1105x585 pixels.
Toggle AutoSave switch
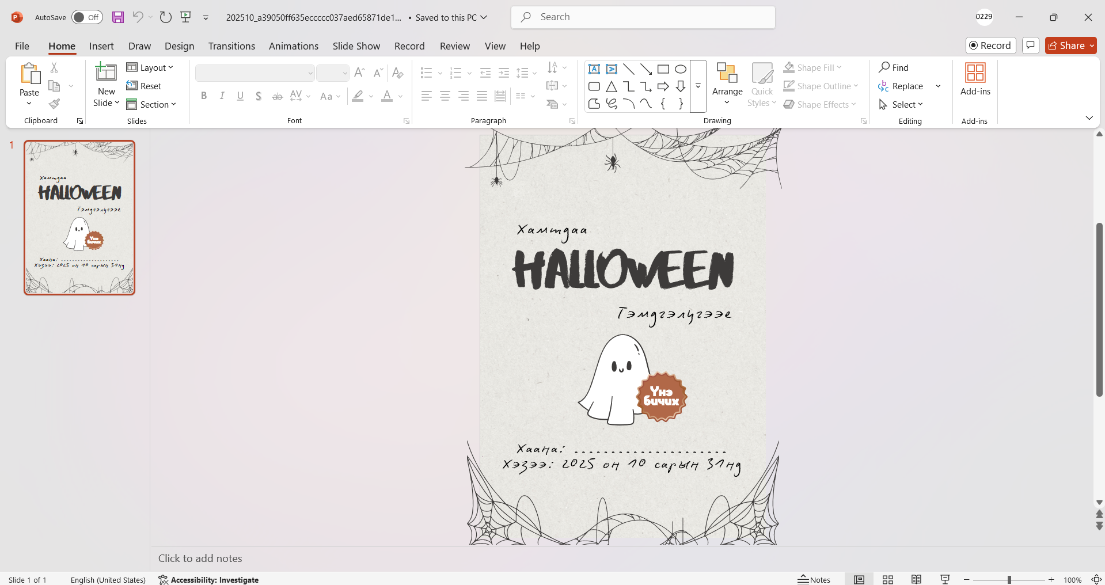tap(87, 17)
